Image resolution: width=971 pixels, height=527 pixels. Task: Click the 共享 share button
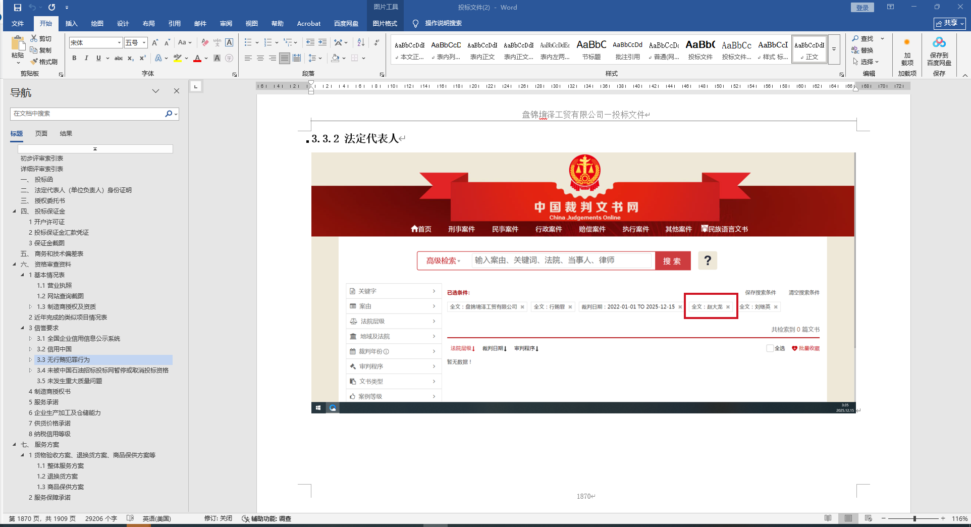950,23
